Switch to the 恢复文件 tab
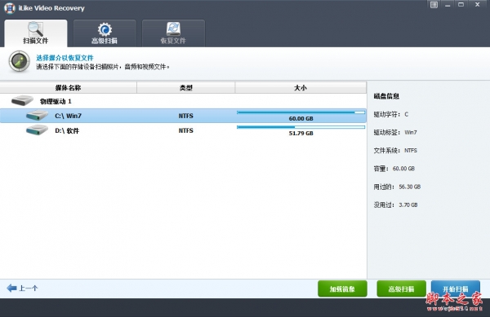490x317 pixels. coord(173,33)
